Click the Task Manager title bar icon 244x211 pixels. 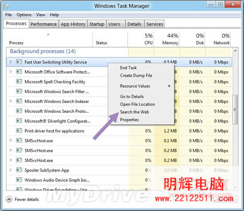tap(7, 6)
